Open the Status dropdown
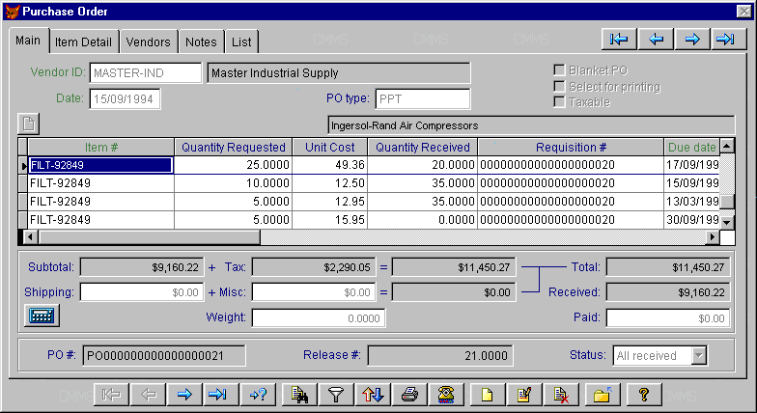 tap(697, 356)
